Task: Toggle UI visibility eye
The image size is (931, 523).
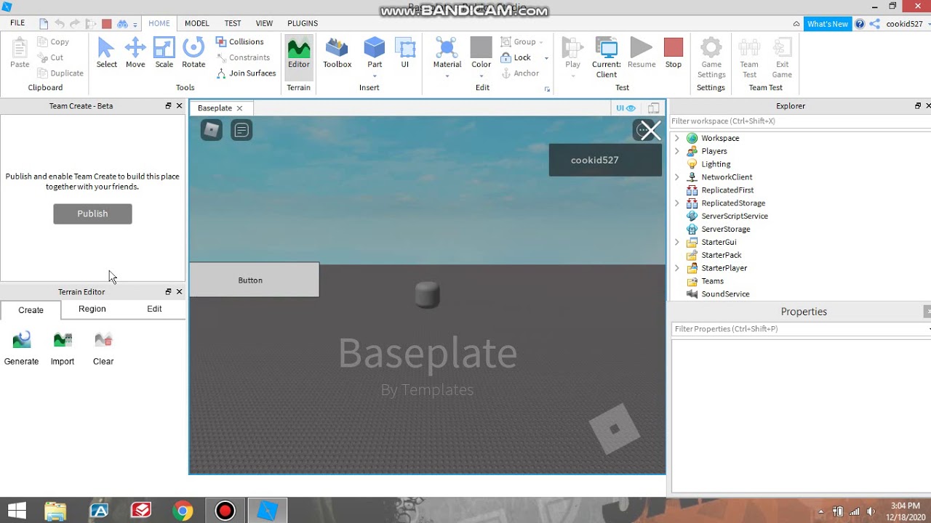Action: (626, 108)
